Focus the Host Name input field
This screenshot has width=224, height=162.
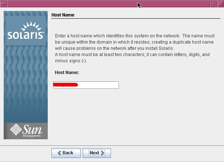[86, 85]
